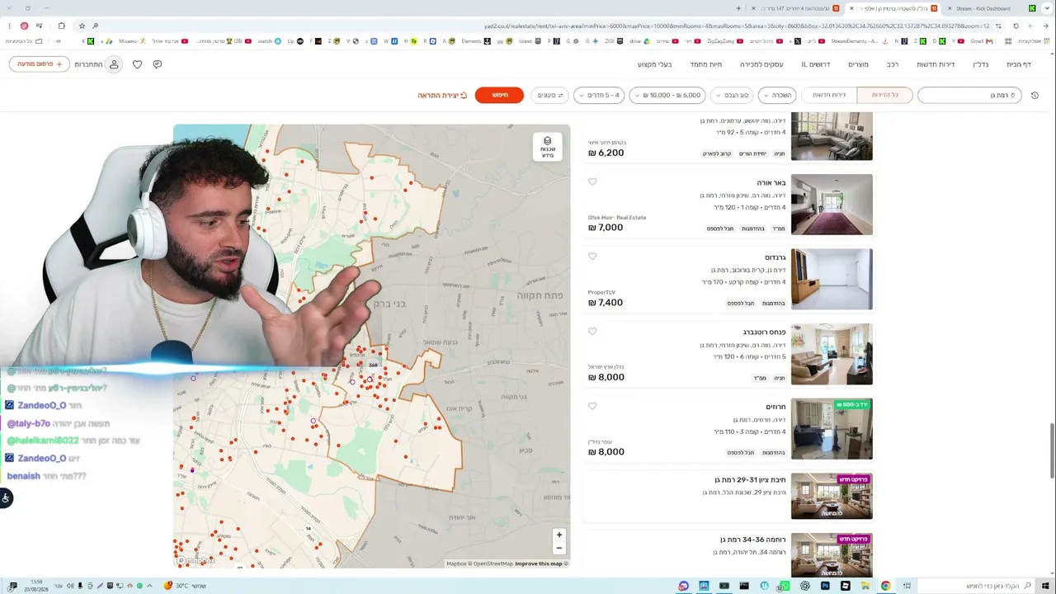The height and width of the screenshot is (594, 1056).
Task: Open the 'סוג הנכס' property type dropdown
Action: point(732,95)
